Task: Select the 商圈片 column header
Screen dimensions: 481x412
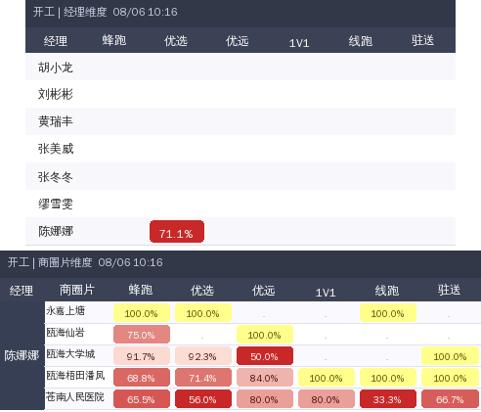Action: (x=77, y=290)
